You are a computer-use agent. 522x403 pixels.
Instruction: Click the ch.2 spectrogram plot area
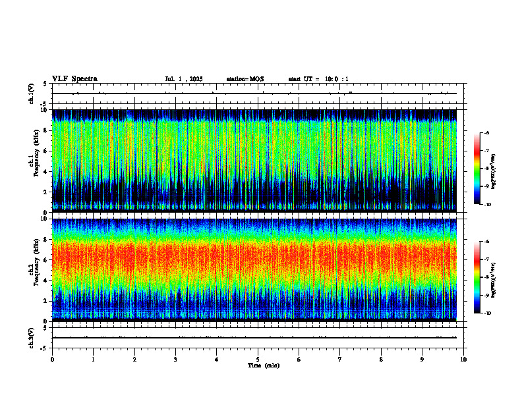254,270
